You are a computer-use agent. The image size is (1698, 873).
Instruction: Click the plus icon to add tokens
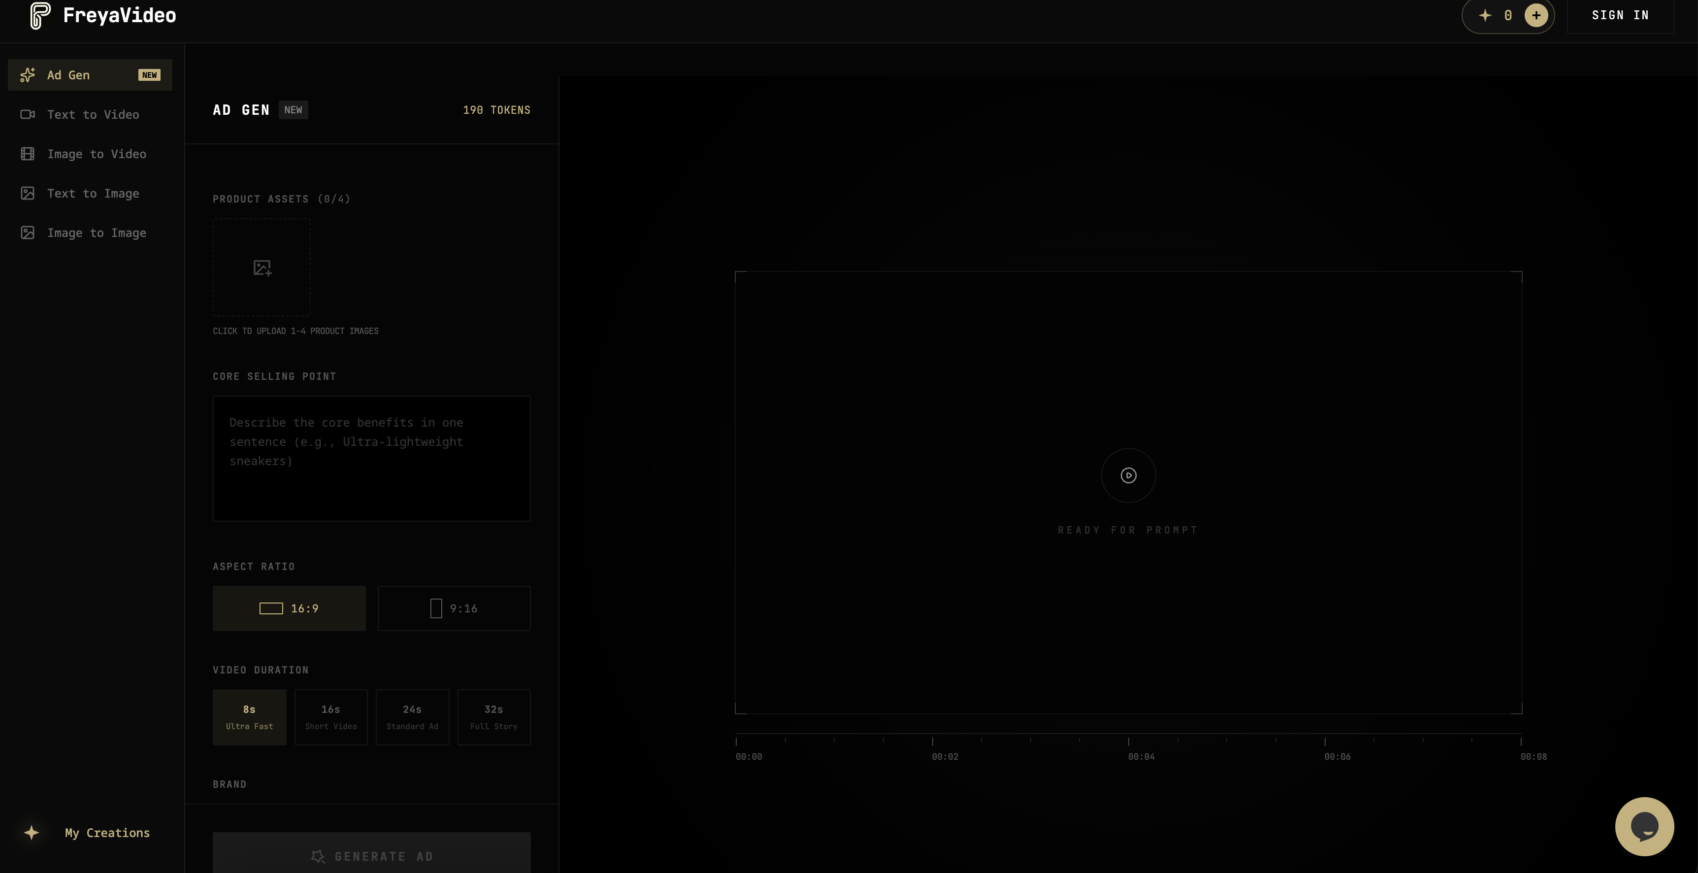[x=1536, y=15]
